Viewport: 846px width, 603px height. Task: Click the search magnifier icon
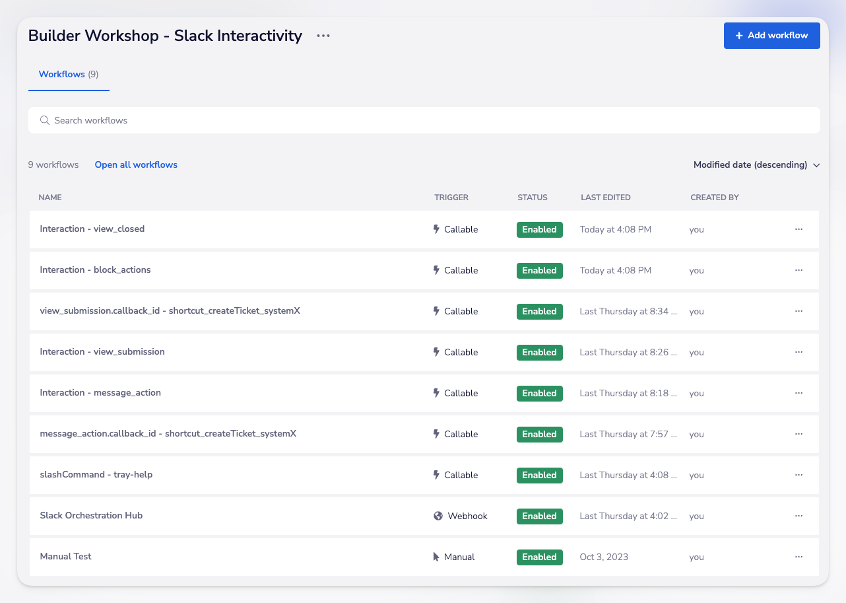pos(45,120)
